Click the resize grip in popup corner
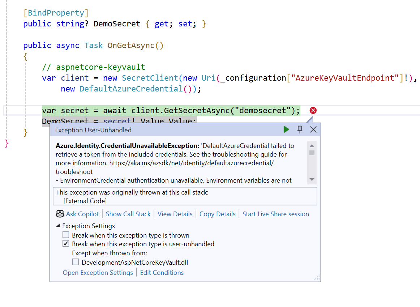Screen dimensions: 420x307 point(317,277)
